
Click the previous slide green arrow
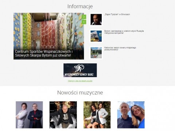pyautogui.click(x=84, y=22)
